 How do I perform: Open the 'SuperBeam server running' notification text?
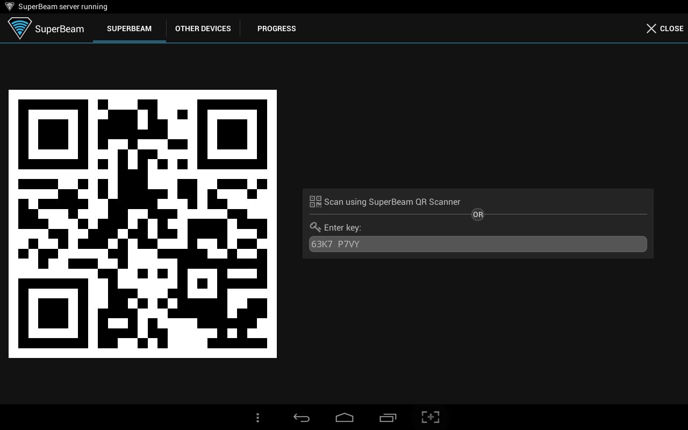pos(63,6)
